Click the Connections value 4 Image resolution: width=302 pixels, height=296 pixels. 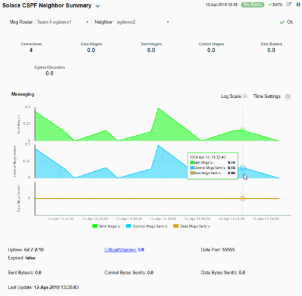pyautogui.click(x=31, y=50)
